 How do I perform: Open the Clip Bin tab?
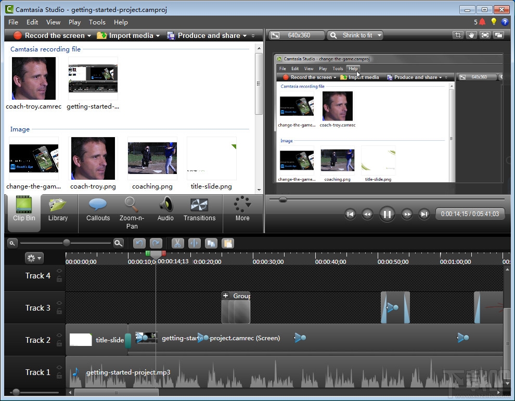(23, 213)
